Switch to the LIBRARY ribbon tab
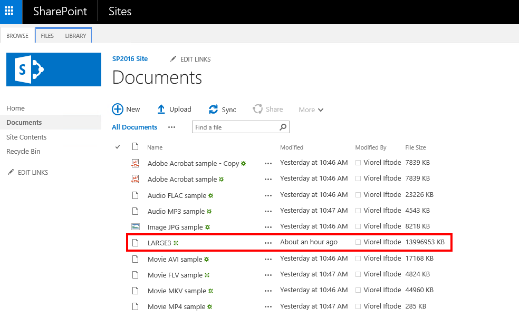This screenshot has width=519, height=318. point(75,36)
